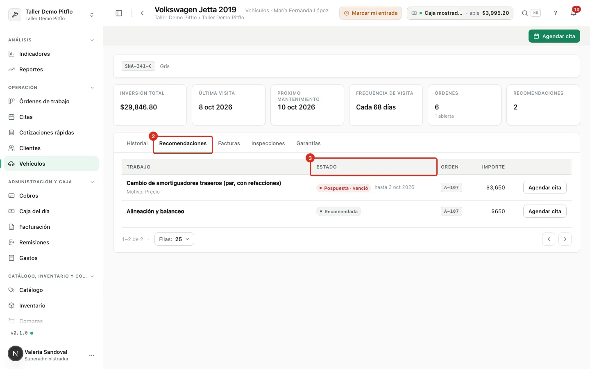Open Reportes from the sidebar
The height and width of the screenshot is (369, 590).
51,69
